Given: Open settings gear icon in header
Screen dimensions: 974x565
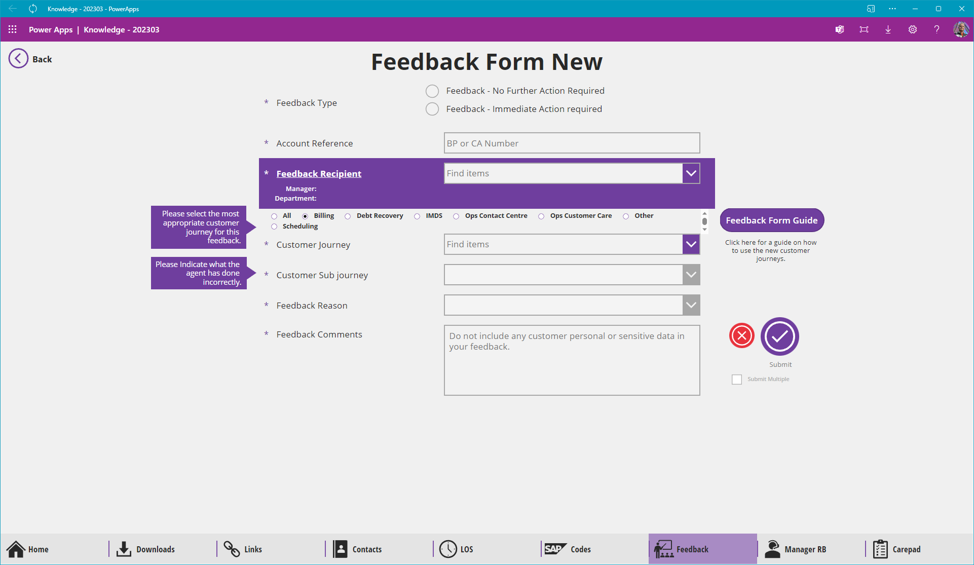Looking at the screenshot, I should click(912, 29).
